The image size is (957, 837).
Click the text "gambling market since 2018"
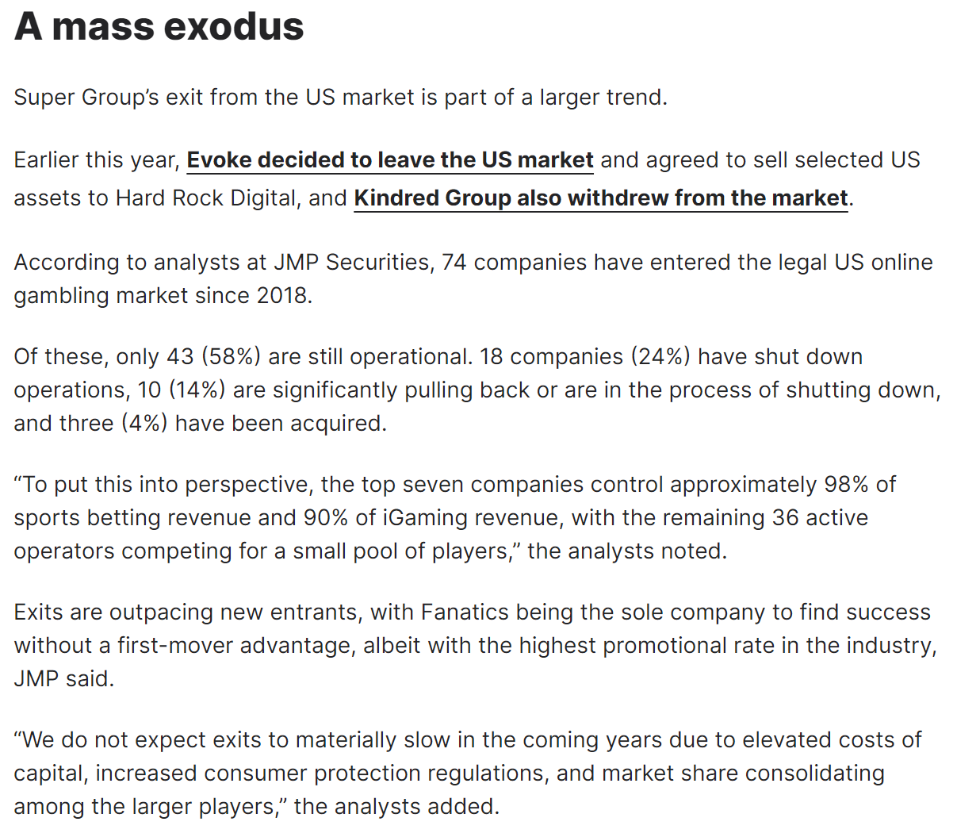tap(162, 296)
